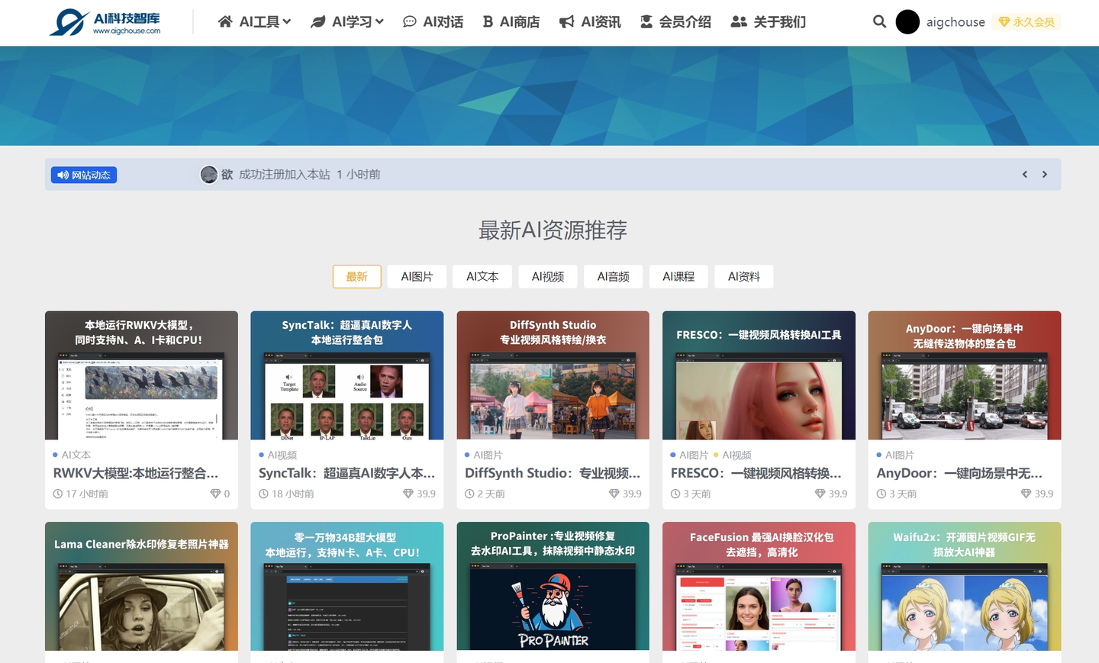Open the SyncTalk article title link
1099x663 pixels.
click(x=346, y=473)
